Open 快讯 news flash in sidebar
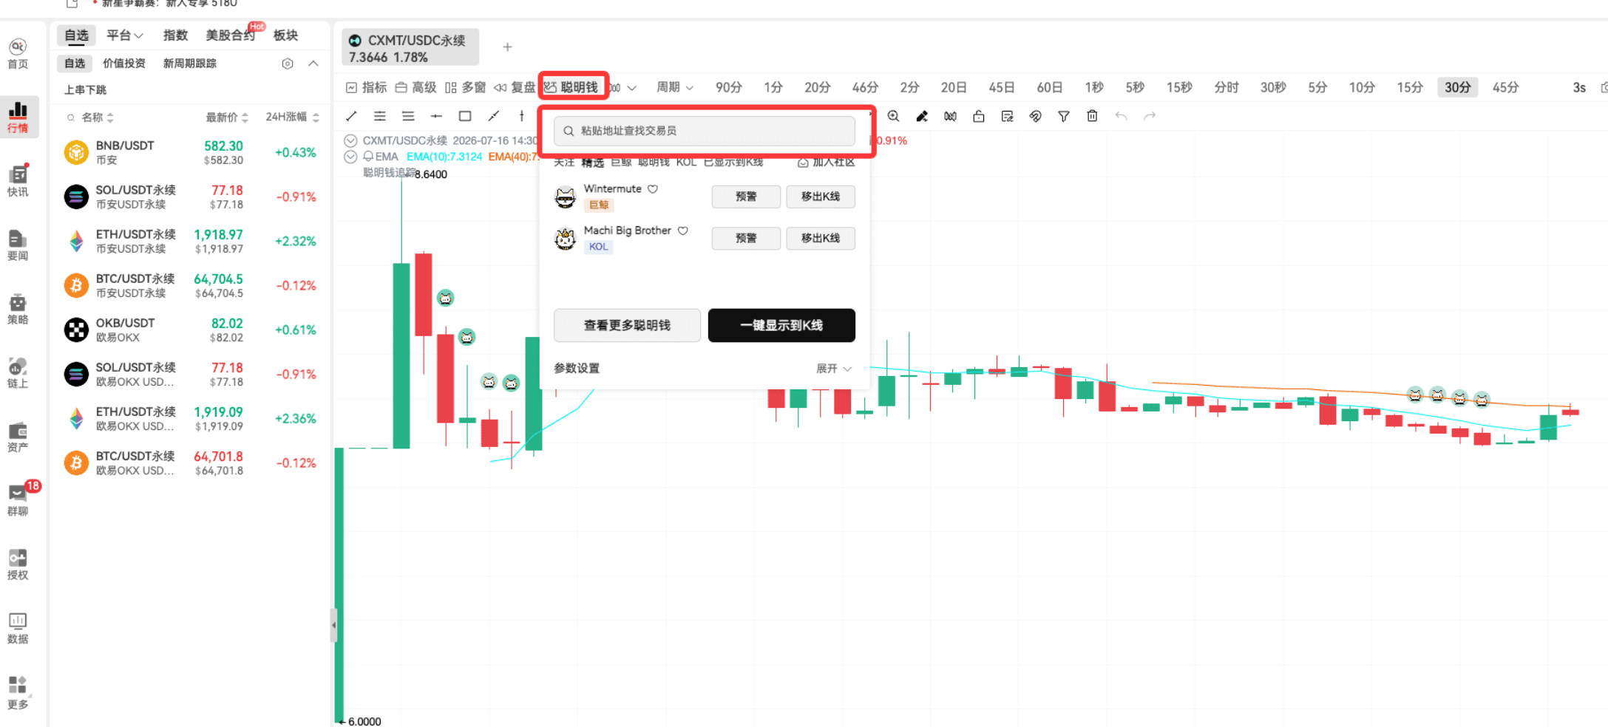 point(18,181)
